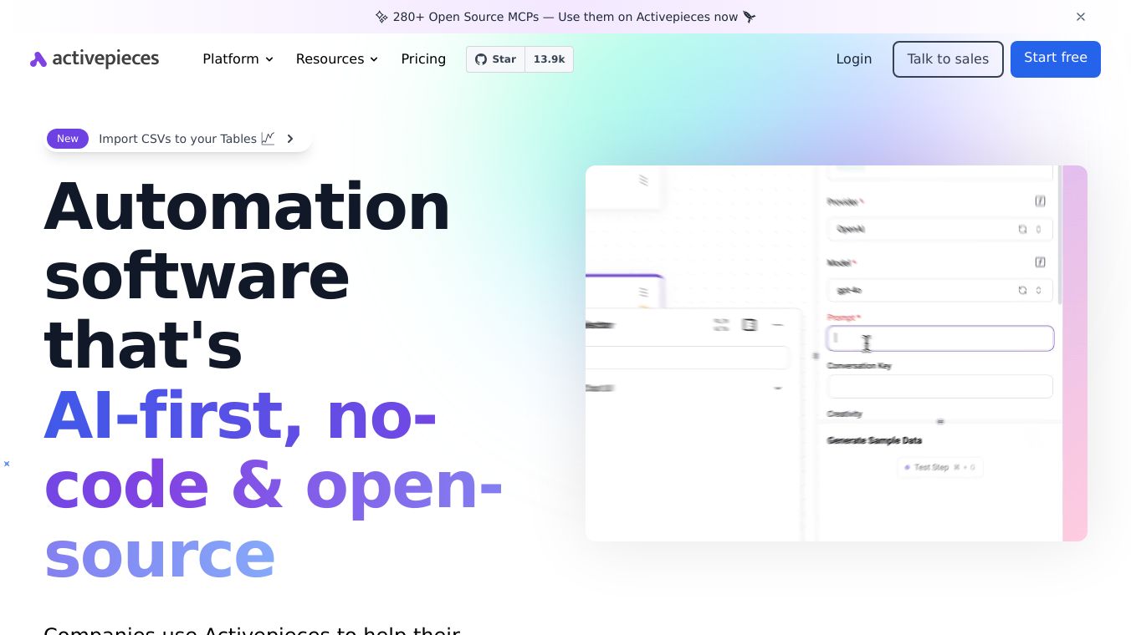1131x635 pixels.
Task: Expand the Resources menu
Action: 337,59
